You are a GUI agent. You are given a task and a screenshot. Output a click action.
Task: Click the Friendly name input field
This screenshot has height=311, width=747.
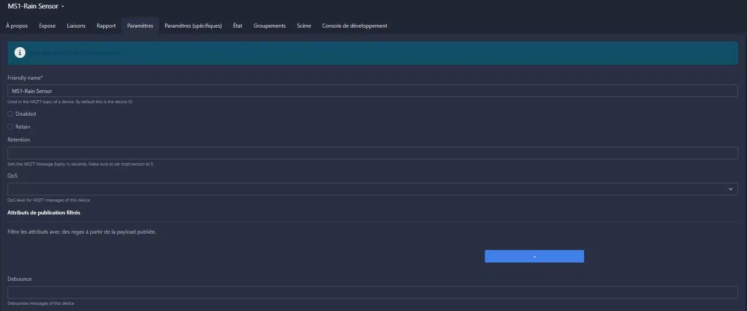372,91
